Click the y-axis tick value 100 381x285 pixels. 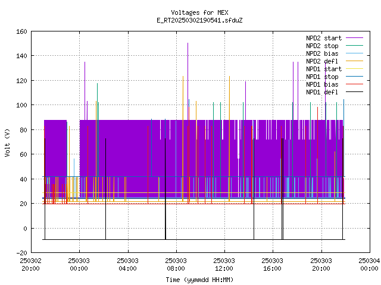(x=21, y=105)
